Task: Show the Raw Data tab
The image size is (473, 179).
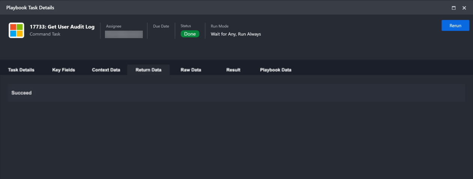Action: click(191, 70)
